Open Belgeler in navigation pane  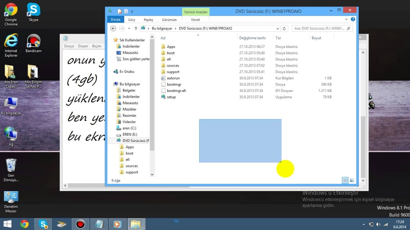129,90
